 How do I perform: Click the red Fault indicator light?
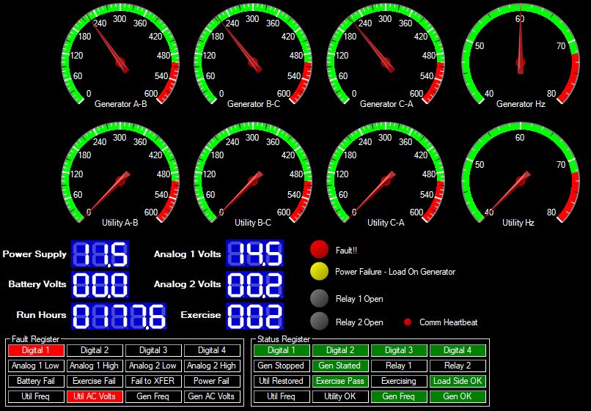(320, 249)
